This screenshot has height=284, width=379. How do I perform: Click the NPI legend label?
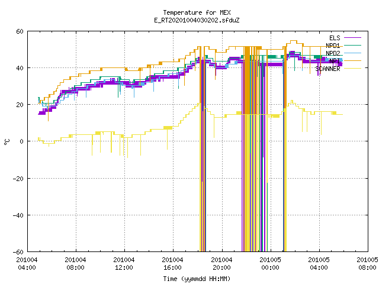pyautogui.click(x=335, y=61)
